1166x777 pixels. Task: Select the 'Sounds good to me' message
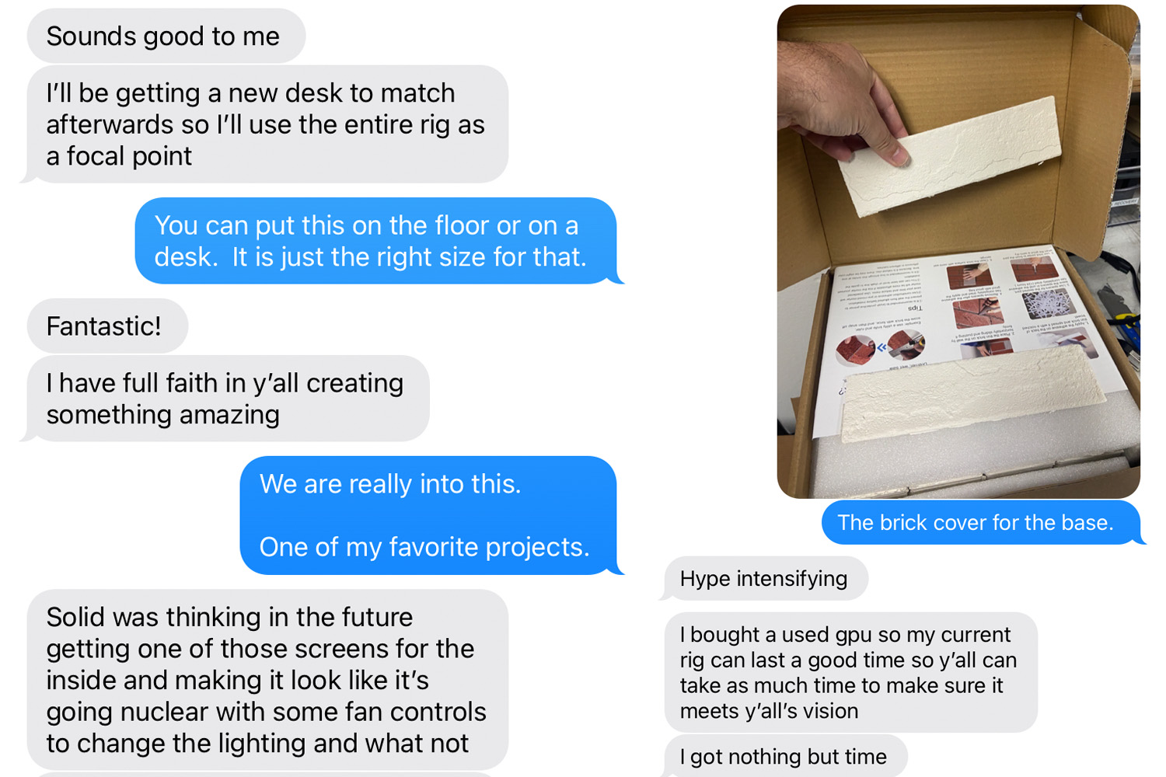(166, 36)
